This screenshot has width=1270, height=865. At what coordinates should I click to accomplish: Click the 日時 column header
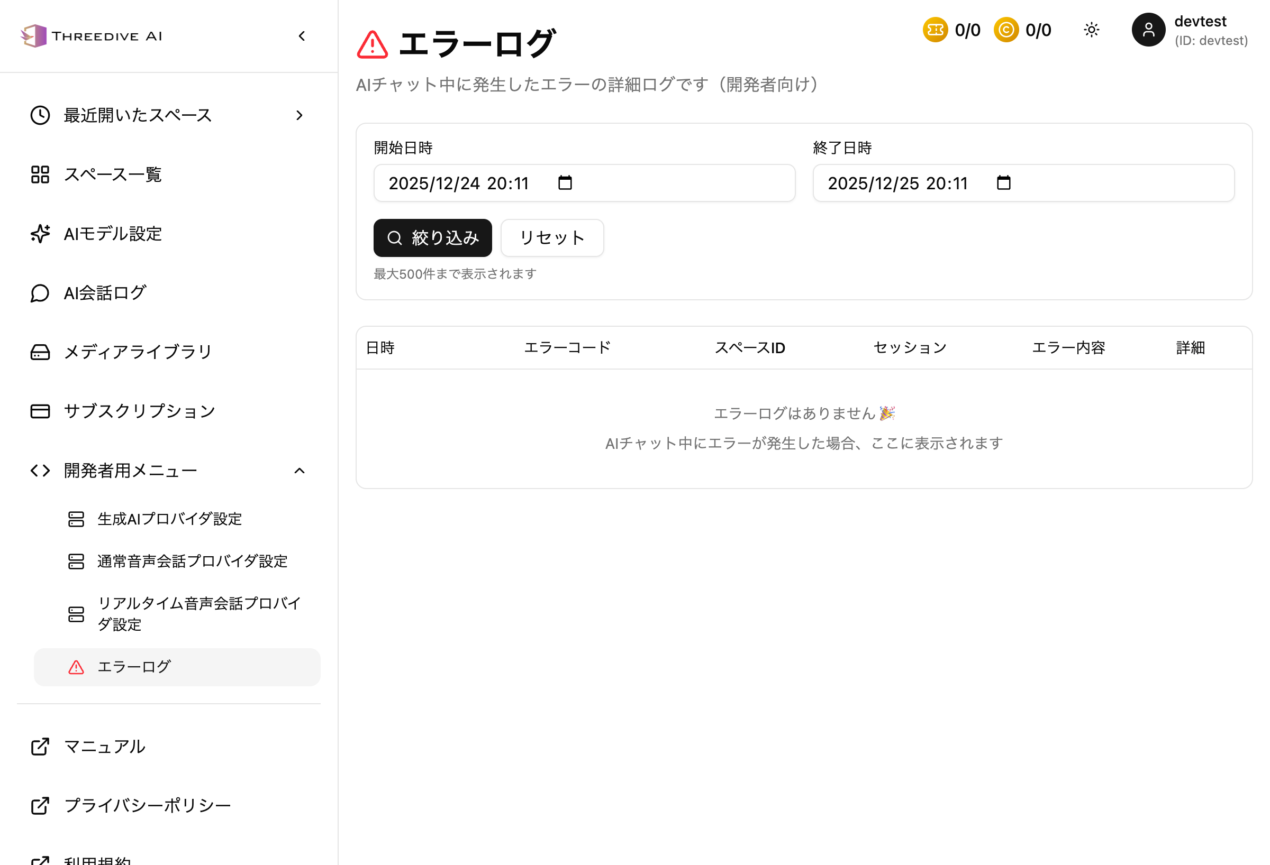click(x=380, y=348)
